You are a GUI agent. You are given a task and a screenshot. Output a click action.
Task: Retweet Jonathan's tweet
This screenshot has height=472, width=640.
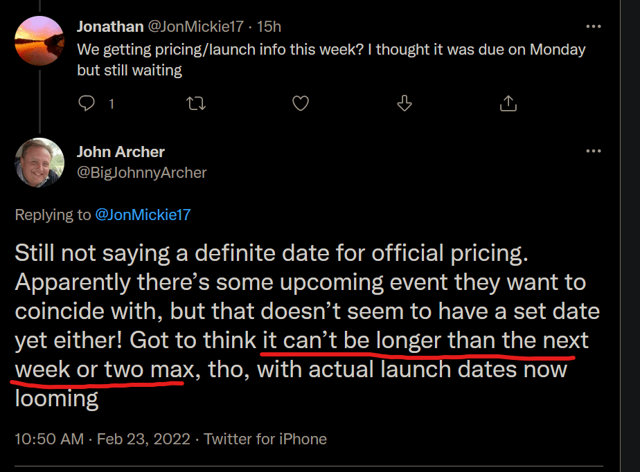196,103
